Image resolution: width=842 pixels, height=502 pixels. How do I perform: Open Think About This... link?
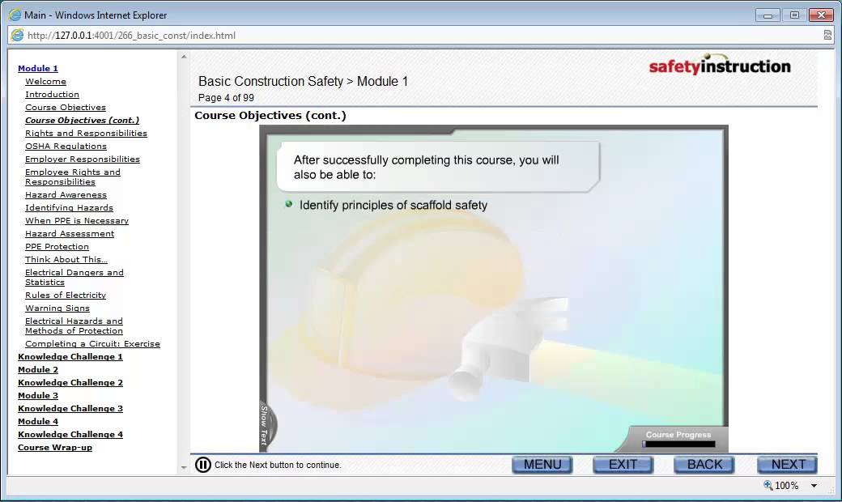coord(66,259)
